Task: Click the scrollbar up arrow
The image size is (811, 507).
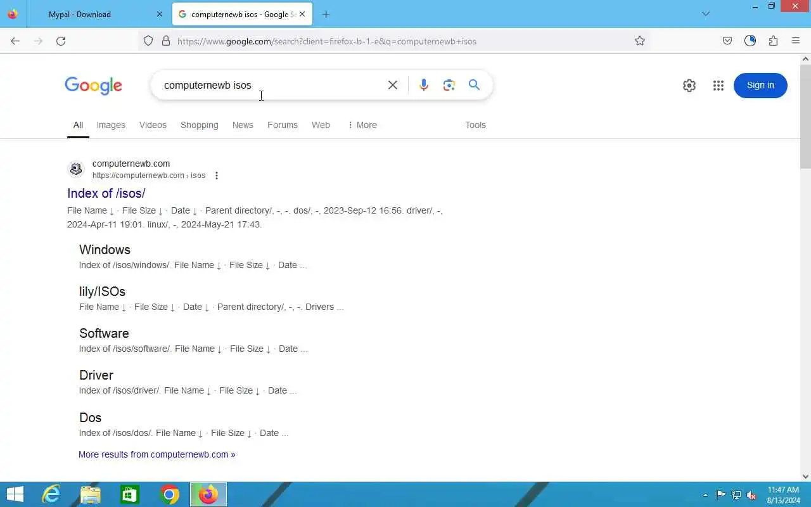Action: pyautogui.click(x=805, y=59)
